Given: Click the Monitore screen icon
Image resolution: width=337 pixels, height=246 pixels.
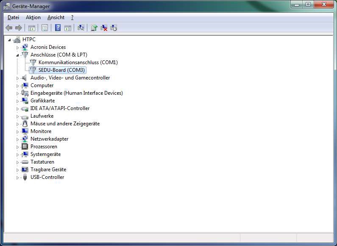Looking at the screenshot, I should (25, 131).
